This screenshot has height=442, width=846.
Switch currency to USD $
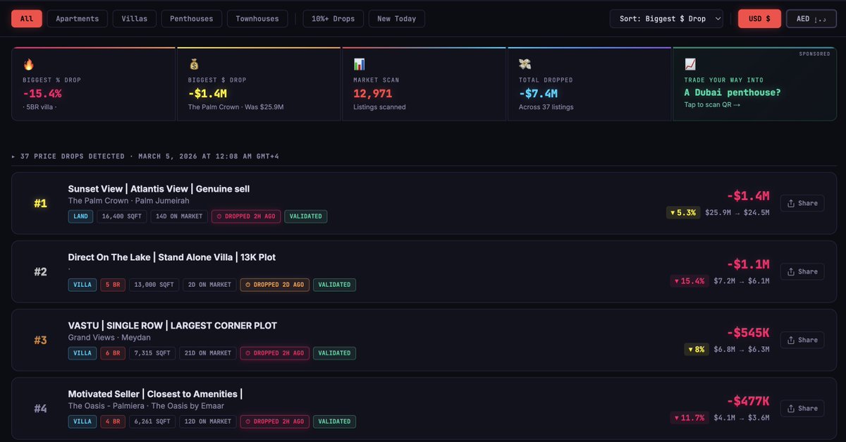[x=759, y=19]
